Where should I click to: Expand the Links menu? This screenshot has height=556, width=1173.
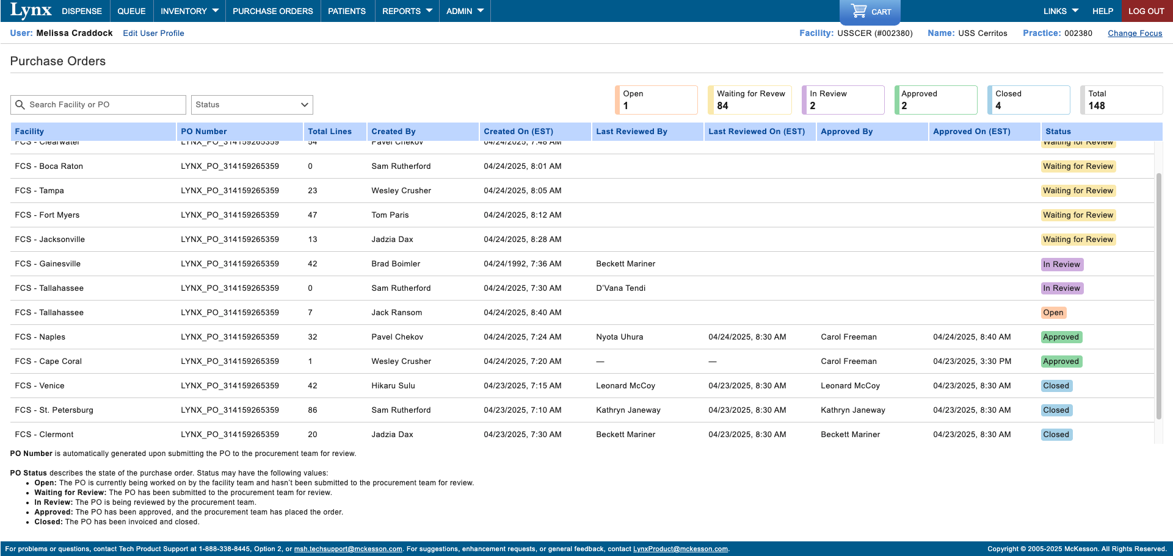[x=1061, y=11]
